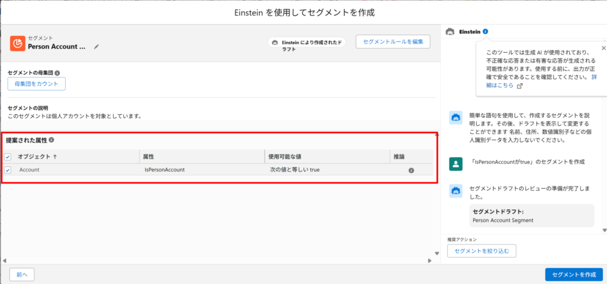Click セグメントを作成 button

[574, 275]
